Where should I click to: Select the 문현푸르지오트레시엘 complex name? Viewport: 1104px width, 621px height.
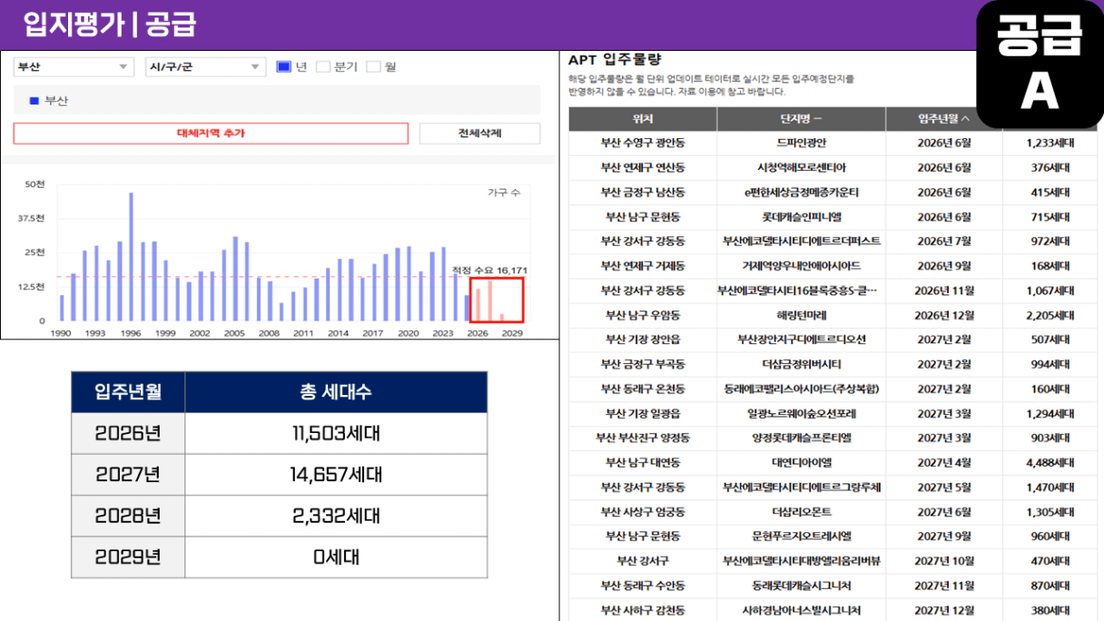tap(802, 537)
